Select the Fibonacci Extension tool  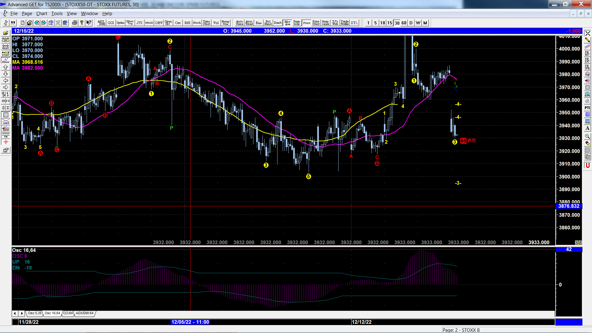[x=587, y=60]
